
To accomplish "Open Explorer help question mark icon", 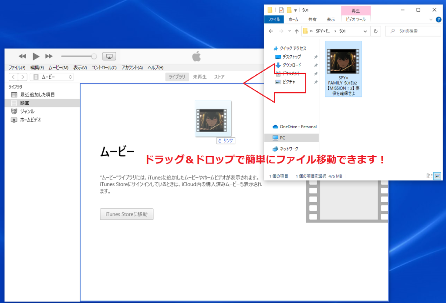I will (439, 20).
